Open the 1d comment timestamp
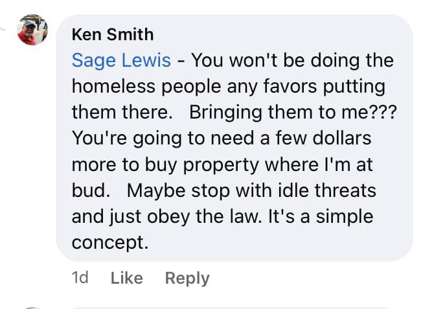Image resolution: width=434 pixels, height=309 pixels. [80, 278]
